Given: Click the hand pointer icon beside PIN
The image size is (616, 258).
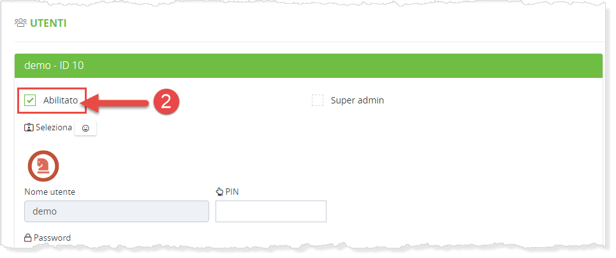Looking at the screenshot, I should click(220, 192).
